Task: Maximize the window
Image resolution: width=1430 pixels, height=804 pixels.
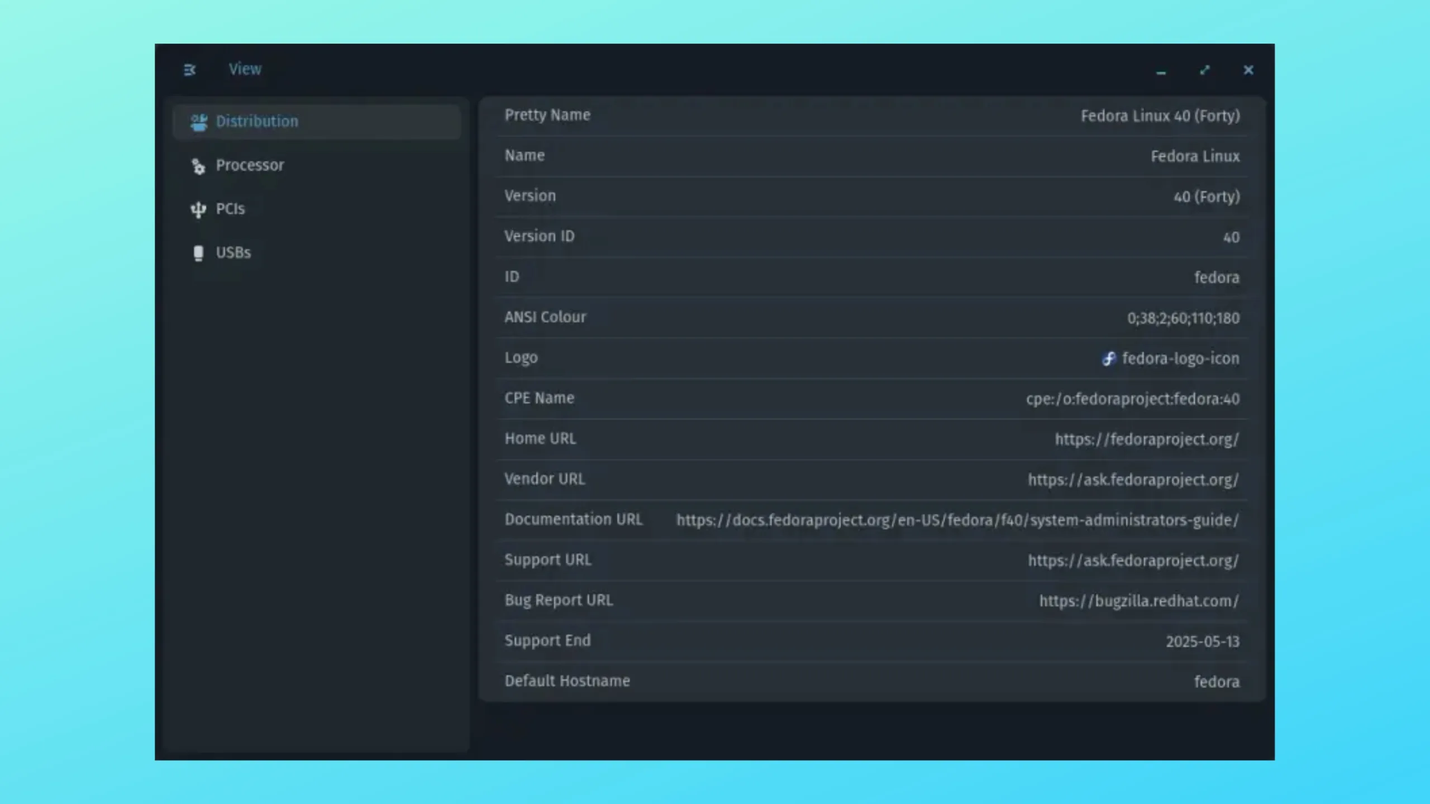Action: (1205, 70)
